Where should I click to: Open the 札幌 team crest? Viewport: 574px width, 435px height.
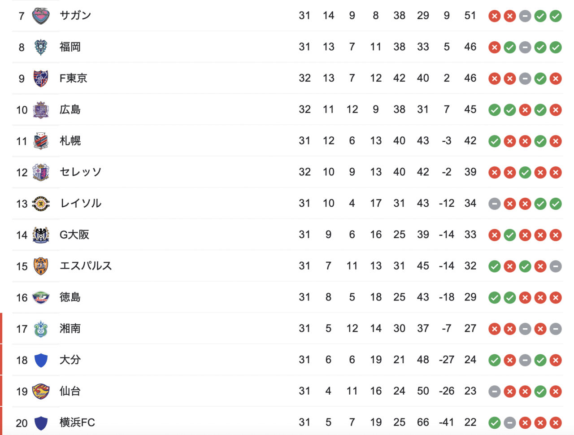pos(41,141)
